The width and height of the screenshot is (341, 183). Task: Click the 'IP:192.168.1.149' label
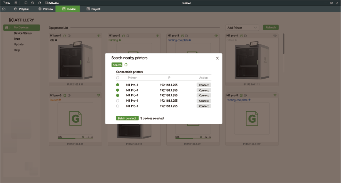pyautogui.click(x=252, y=144)
